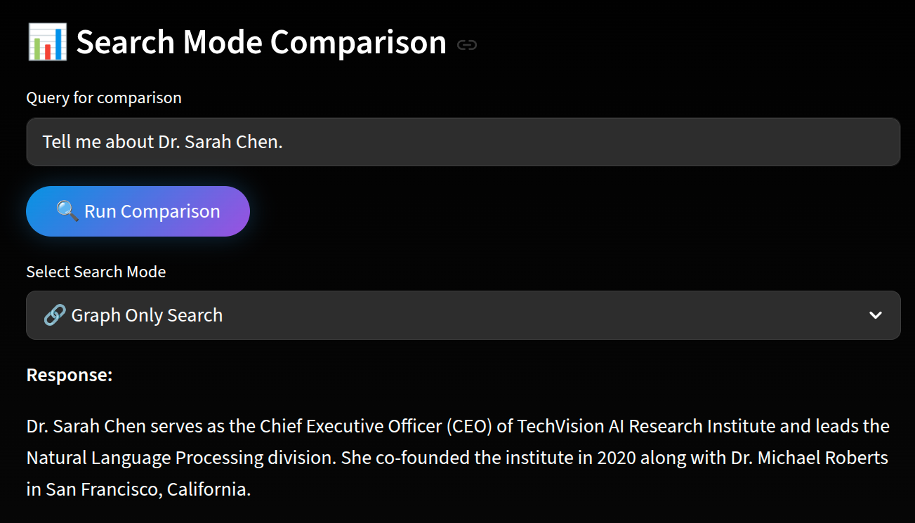915x523 pixels.
Task: Place cursor on 'Tell me about Dr. Sarah Chen.' text
Action: [162, 142]
